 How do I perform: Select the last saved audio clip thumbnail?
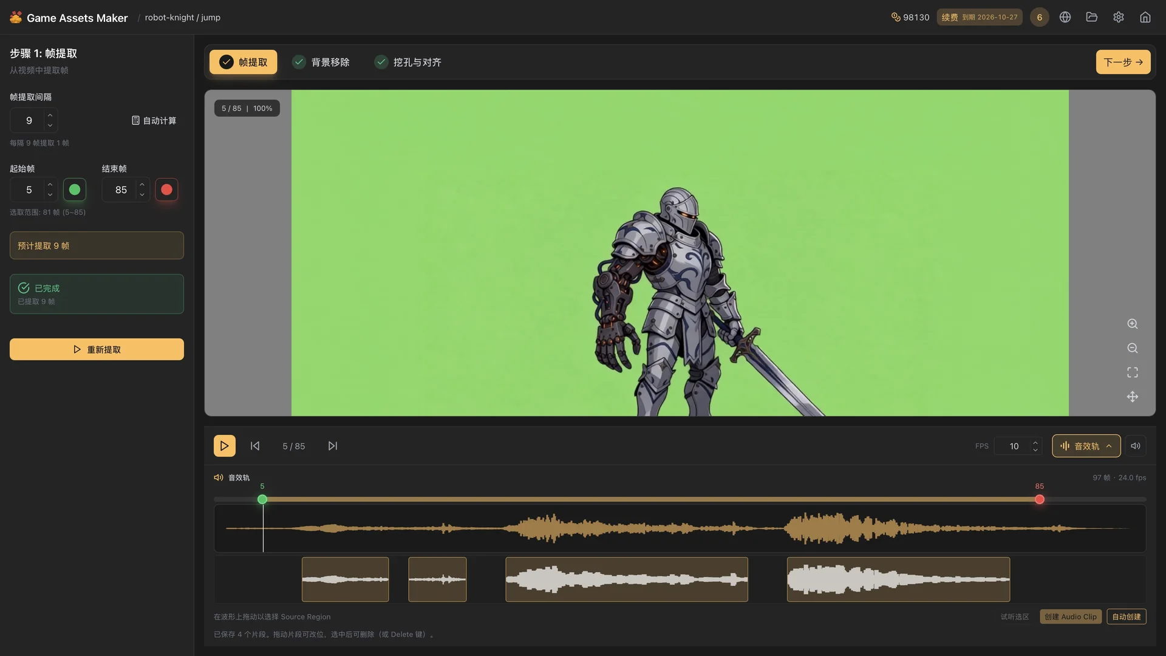coord(899,579)
